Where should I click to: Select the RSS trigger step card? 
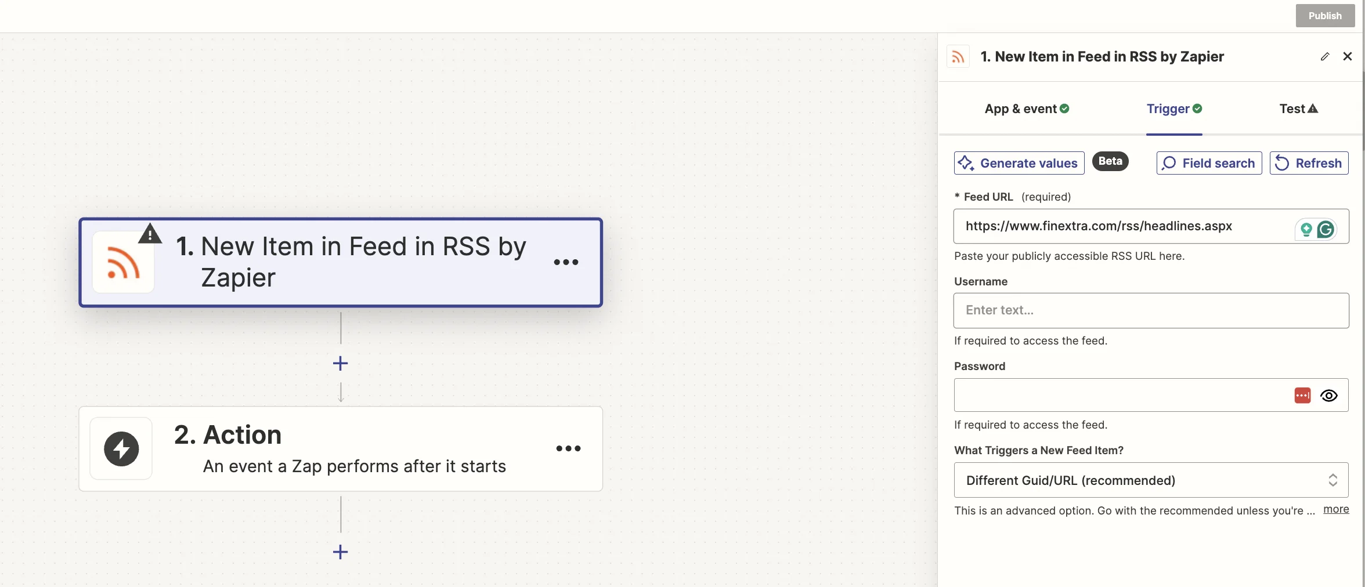[x=341, y=262]
